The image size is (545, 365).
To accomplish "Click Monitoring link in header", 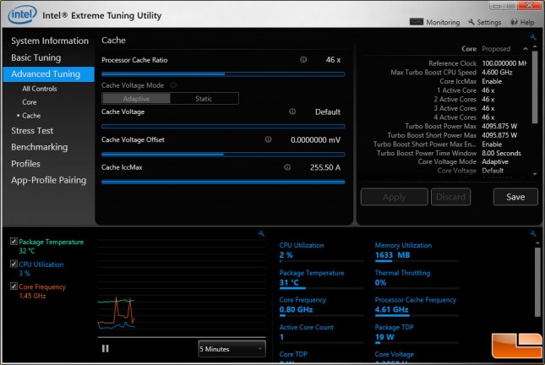I will [x=443, y=22].
